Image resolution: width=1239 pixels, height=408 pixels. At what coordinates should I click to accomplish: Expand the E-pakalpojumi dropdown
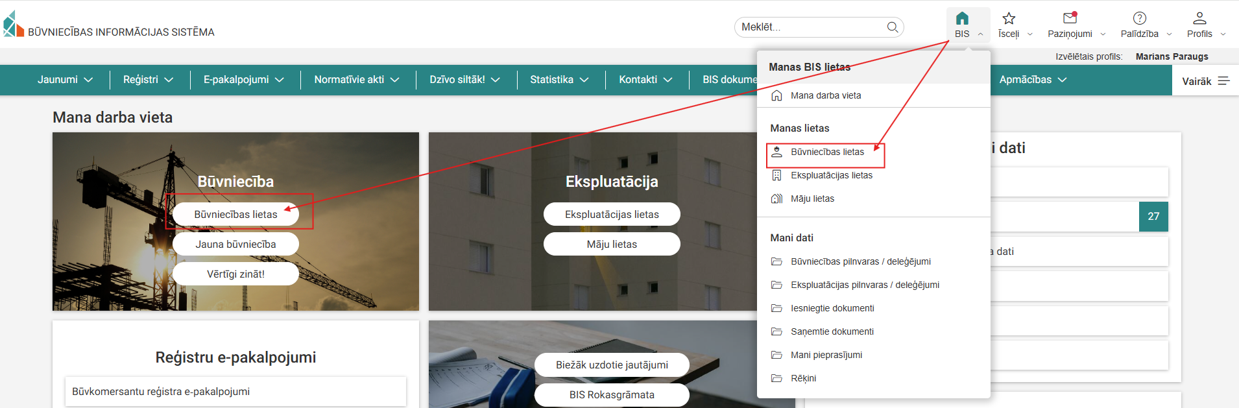(x=244, y=80)
